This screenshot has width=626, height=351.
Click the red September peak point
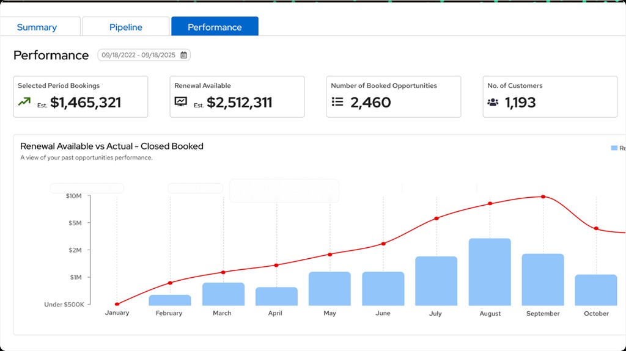(543, 197)
